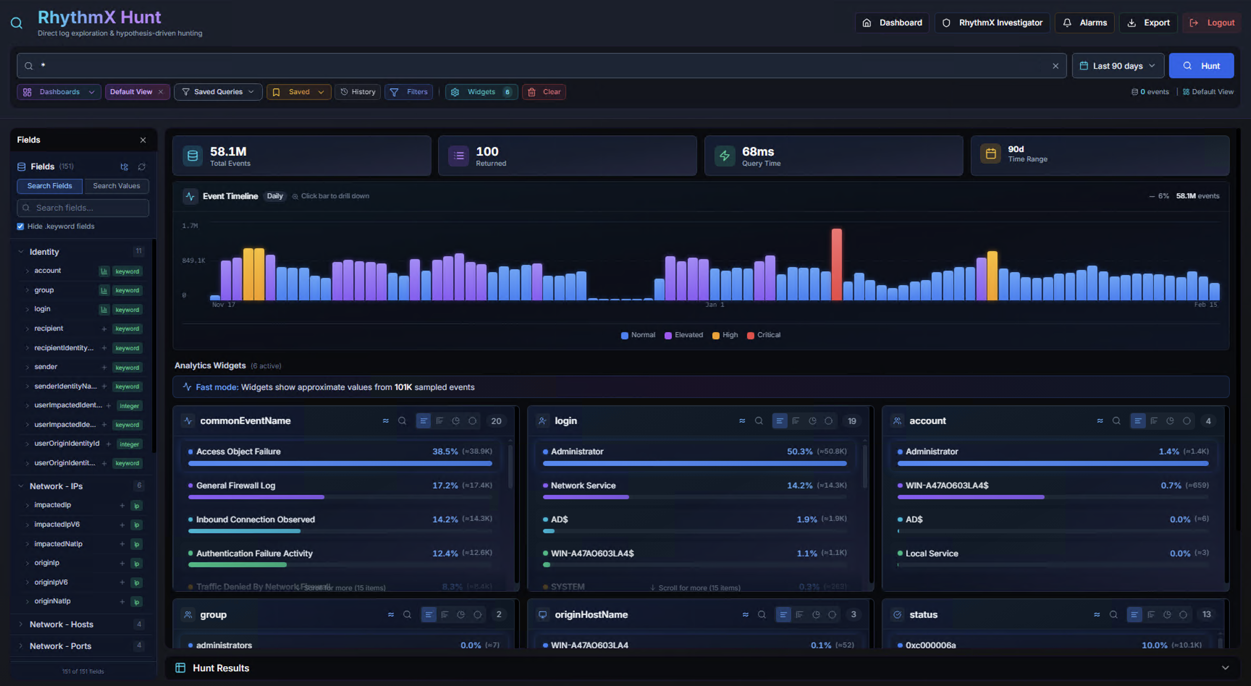Uncheck Hide .keyword fields checkbox
The image size is (1251, 686).
20,226
